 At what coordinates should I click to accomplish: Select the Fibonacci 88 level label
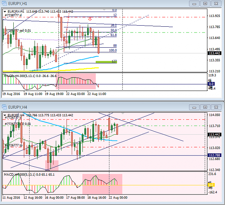pyautogui.click(x=115, y=45)
